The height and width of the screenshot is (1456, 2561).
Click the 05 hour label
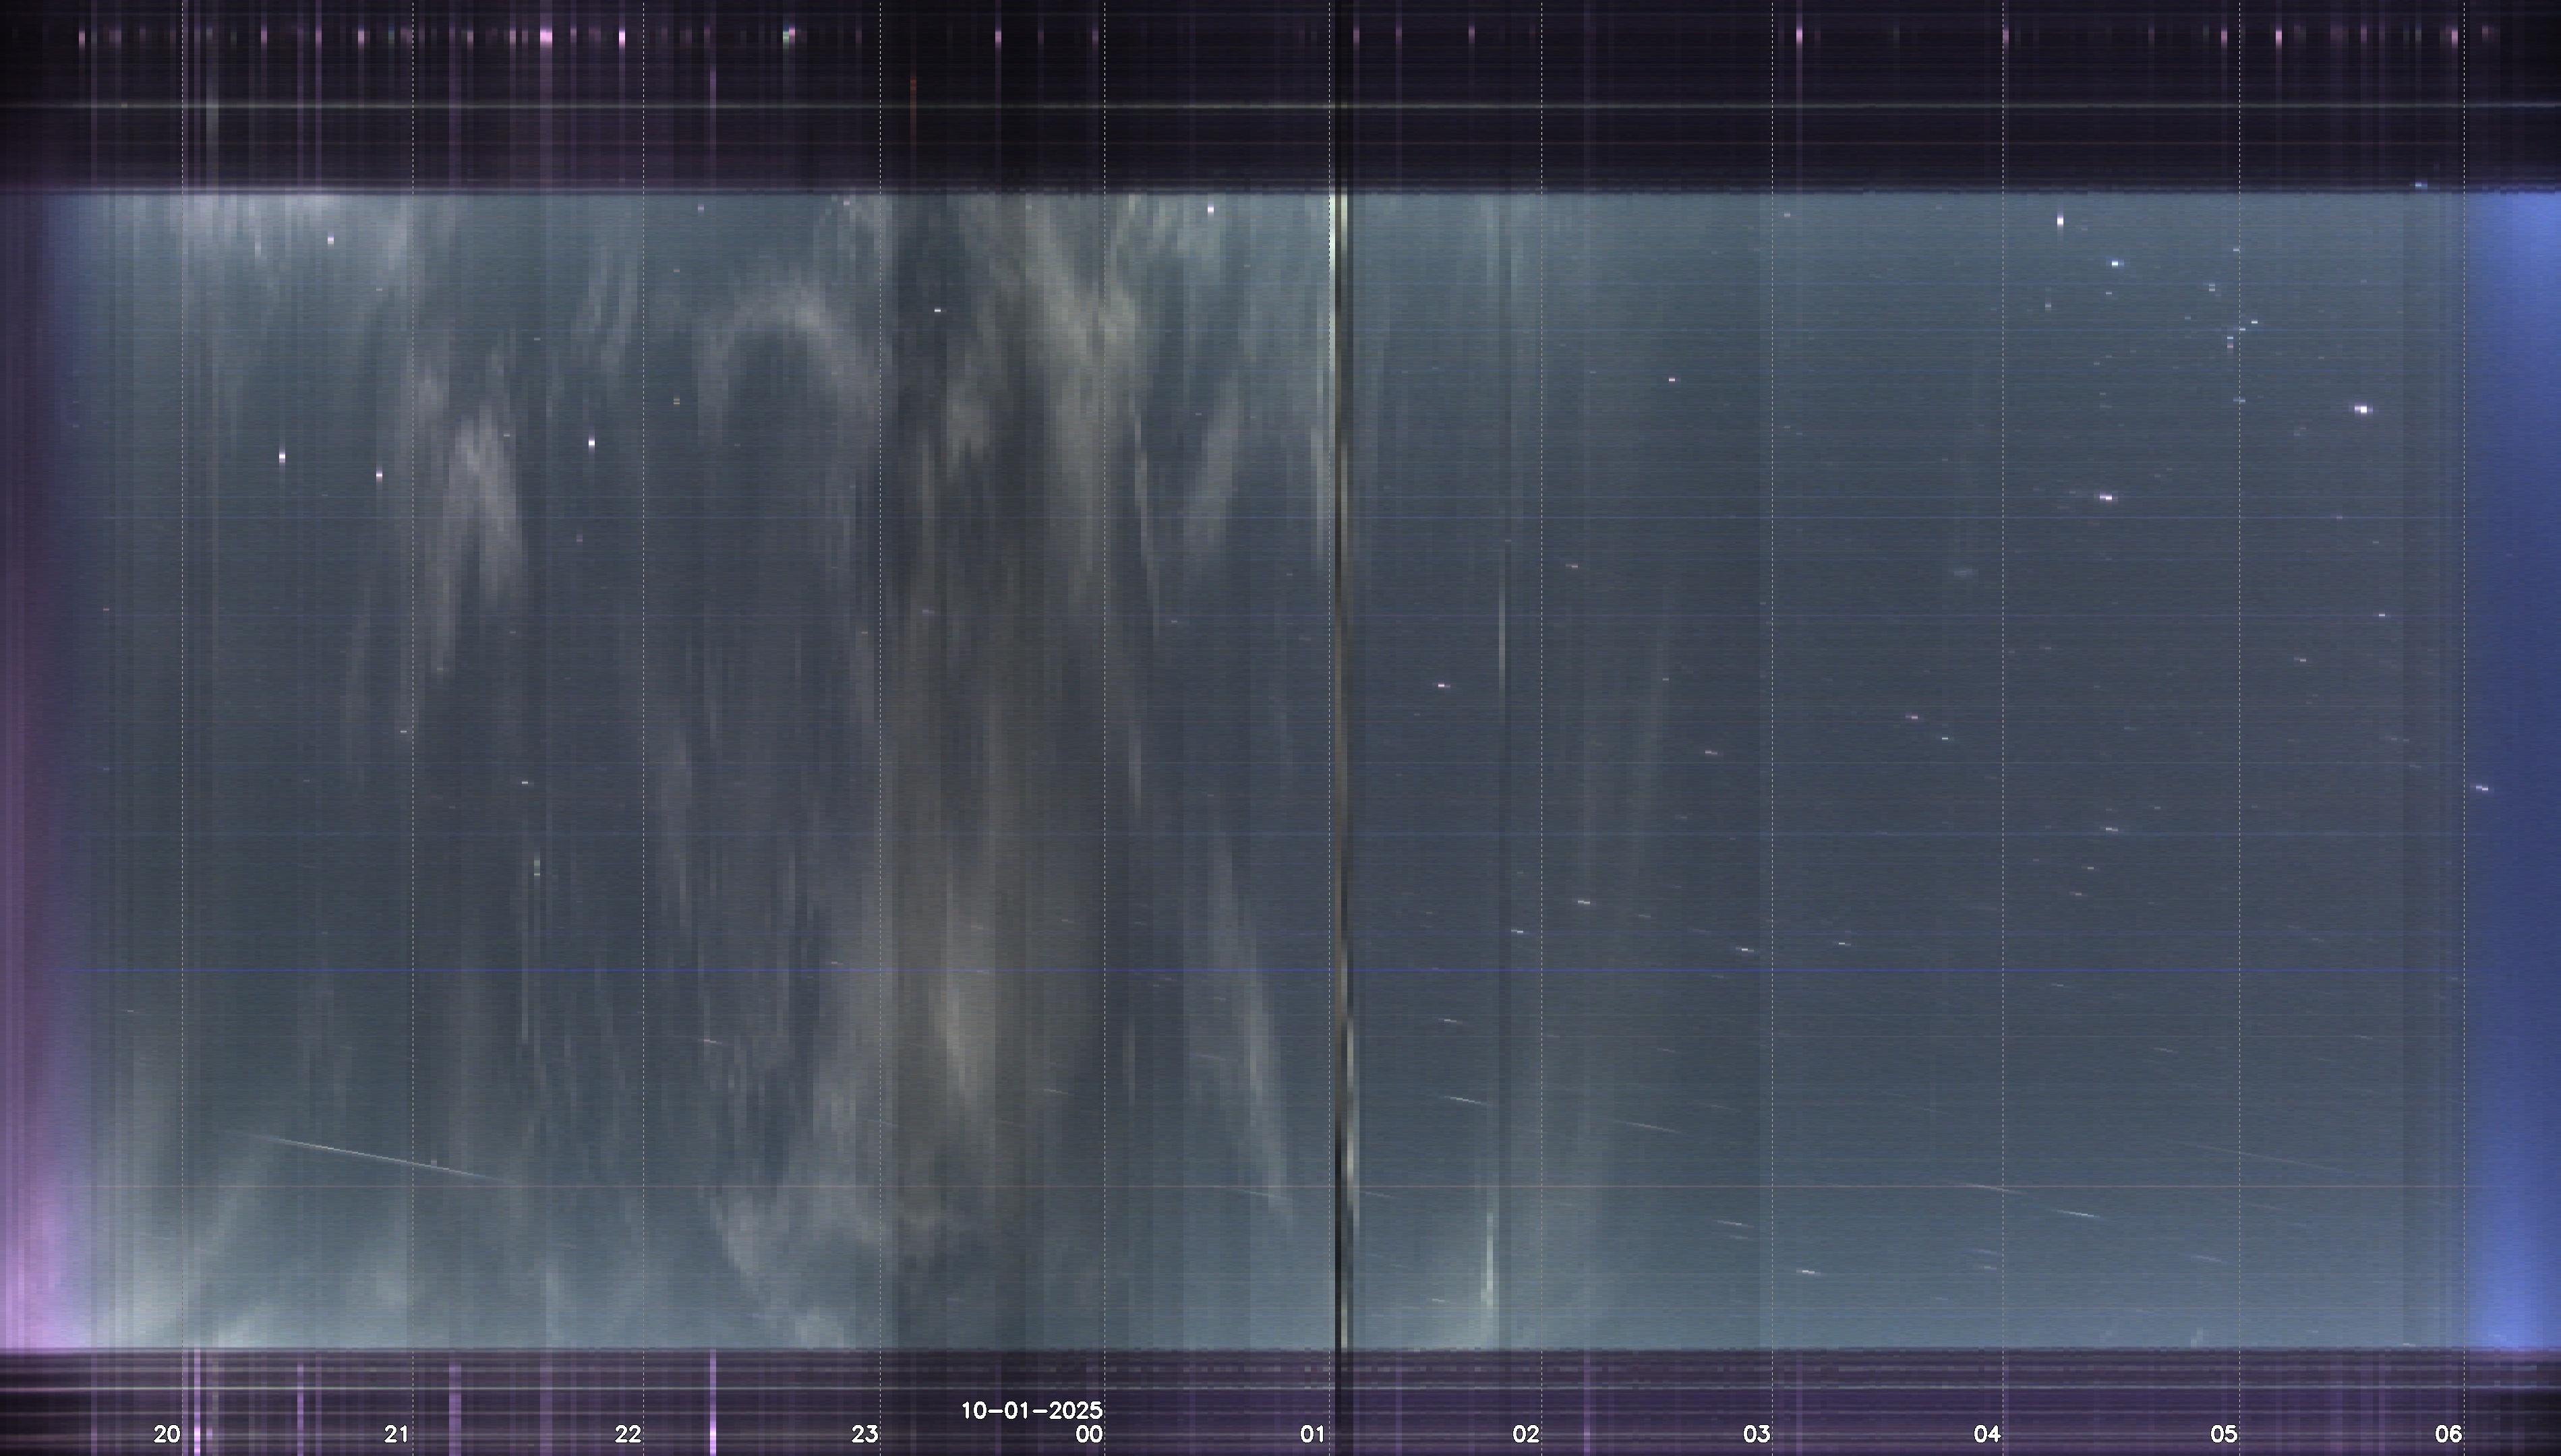tap(2223, 1434)
